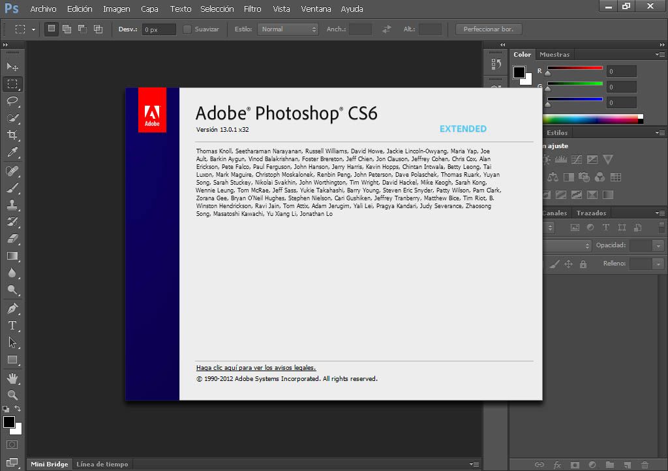Select the Crop tool
Image resolution: width=668 pixels, height=471 pixels.
click(12, 135)
